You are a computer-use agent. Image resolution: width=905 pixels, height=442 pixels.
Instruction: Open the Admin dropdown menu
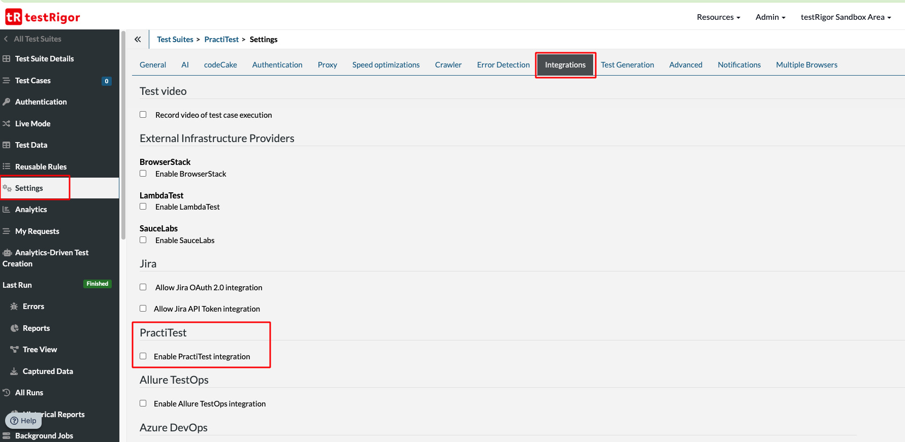coord(770,17)
